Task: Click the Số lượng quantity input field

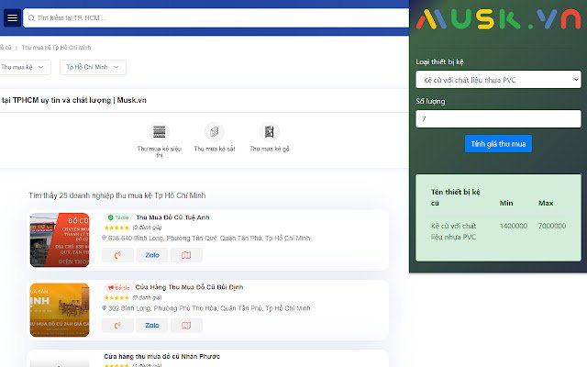Action: click(498, 119)
